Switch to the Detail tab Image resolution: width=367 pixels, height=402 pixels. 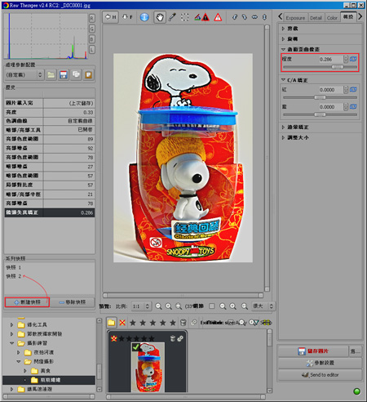point(316,18)
